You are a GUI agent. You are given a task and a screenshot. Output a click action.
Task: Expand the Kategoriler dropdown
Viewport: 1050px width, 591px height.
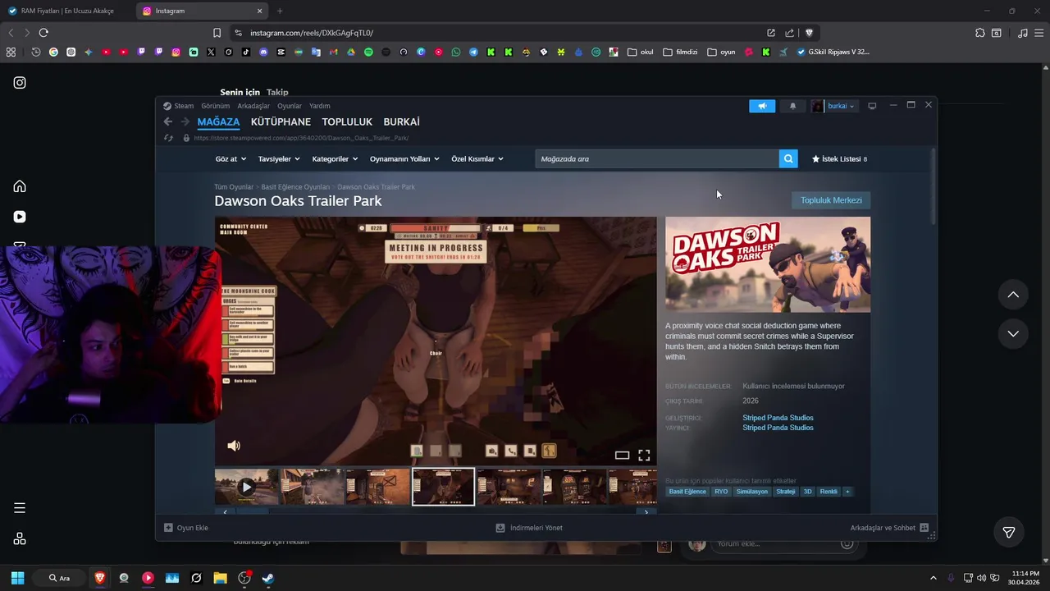[335, 159]
